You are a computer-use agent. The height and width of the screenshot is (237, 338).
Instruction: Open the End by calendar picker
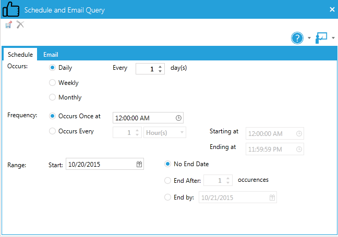point(272,197)
